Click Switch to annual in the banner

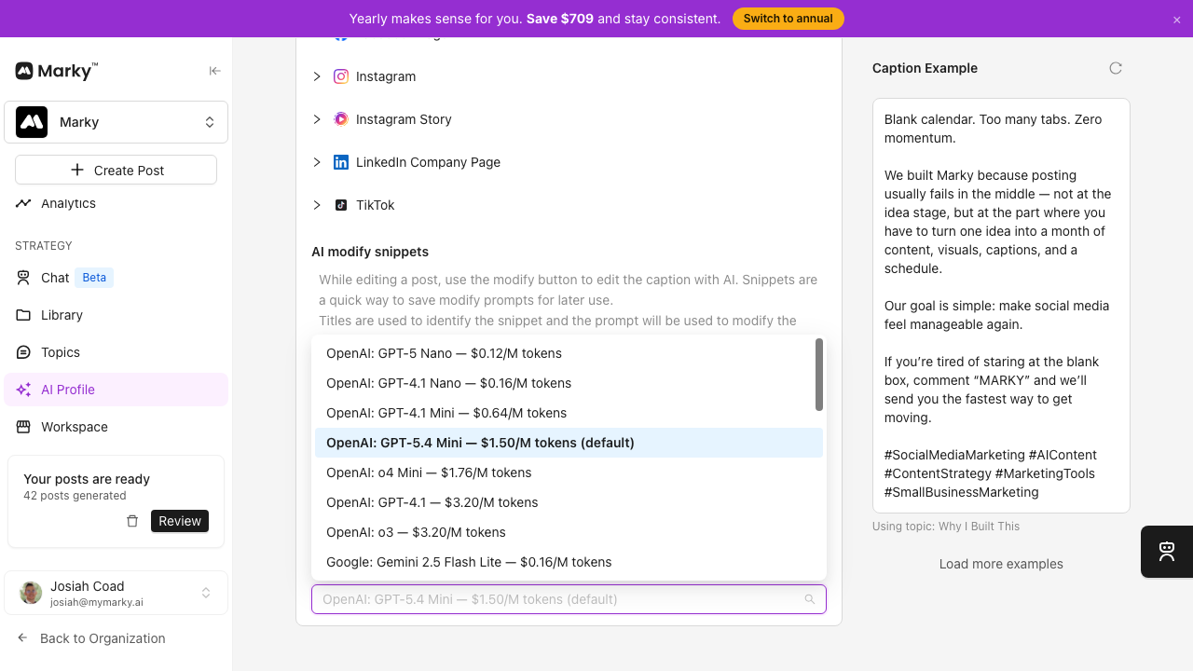point(788,18)
